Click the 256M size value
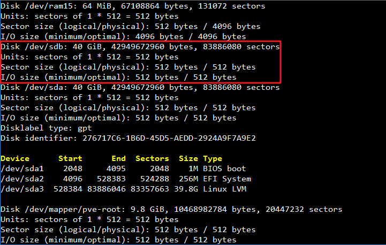386x245 pixels. 188,179
